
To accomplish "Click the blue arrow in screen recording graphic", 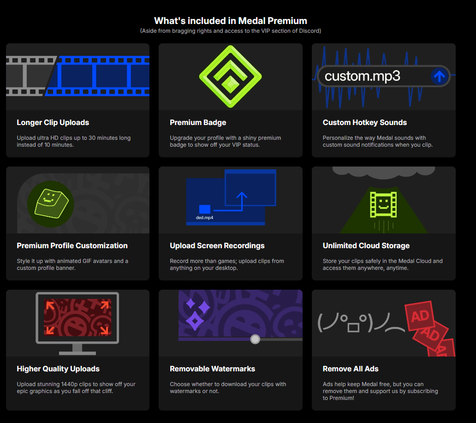I will [231, 201].
